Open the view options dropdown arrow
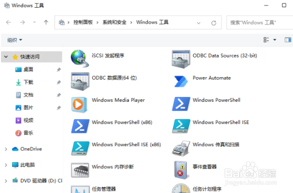Image resolution: width=293 pixels, height=193 pixels. [x=275, y=40]
